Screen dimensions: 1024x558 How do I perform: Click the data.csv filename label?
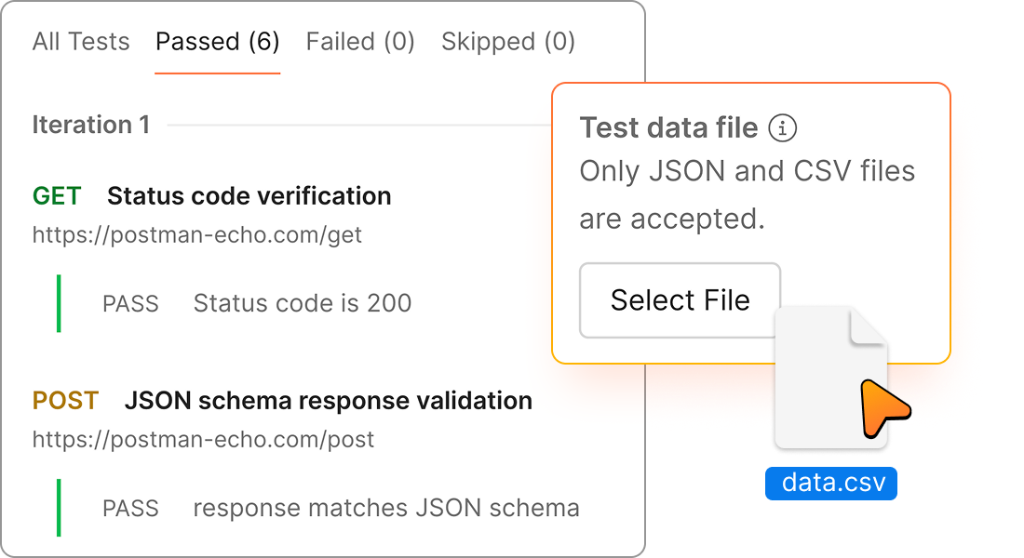click(x=833, y=483)
